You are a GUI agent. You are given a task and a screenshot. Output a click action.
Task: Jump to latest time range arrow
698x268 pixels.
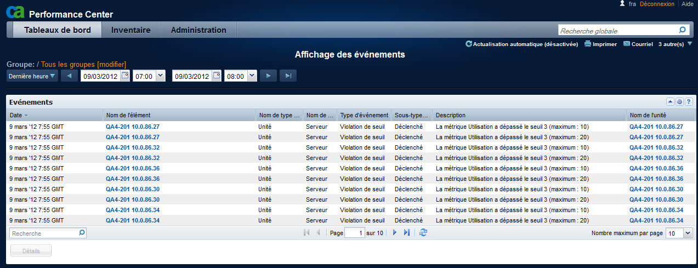pyautogui.click(x=288, y=76)
